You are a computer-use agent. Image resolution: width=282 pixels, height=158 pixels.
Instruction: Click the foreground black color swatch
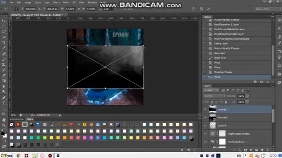(3, 133)
